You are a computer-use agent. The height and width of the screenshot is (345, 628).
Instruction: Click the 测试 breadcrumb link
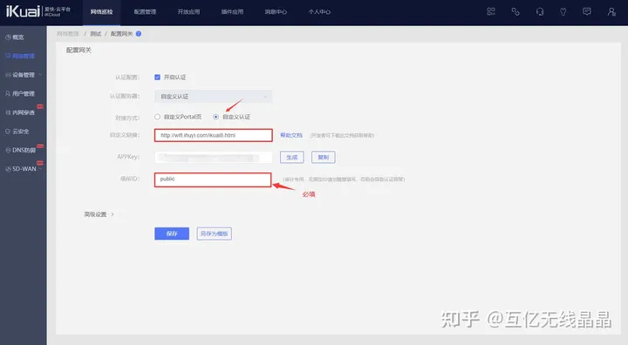(96, 34)
